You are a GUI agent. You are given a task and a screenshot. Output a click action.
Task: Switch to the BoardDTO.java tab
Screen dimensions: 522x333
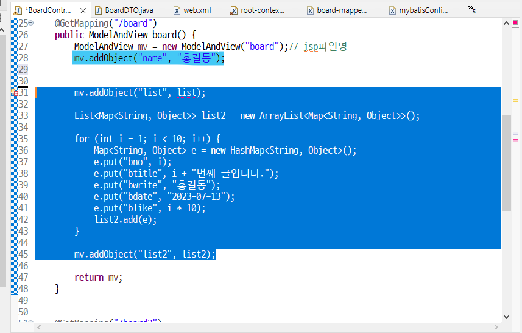[124, 10]
